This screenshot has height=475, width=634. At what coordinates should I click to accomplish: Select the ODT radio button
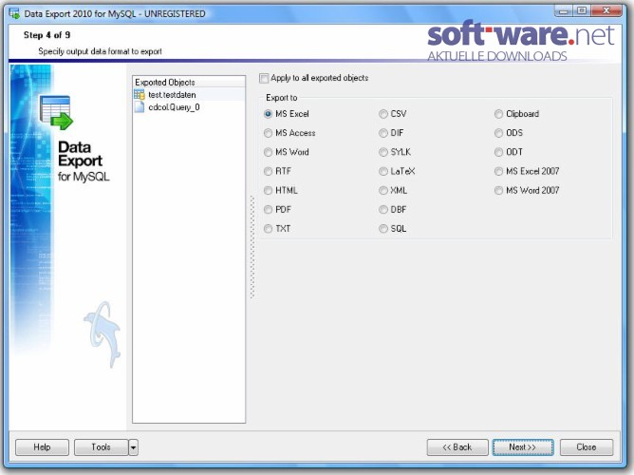(x=498, y=152)
